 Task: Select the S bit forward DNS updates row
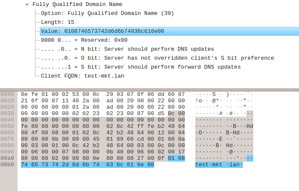(x=141, y=67)
